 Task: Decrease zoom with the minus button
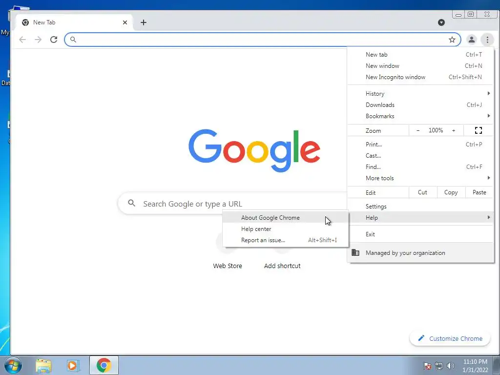418,130
